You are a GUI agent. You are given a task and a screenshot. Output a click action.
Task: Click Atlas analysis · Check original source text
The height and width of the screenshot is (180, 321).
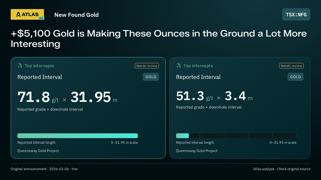[282, 169]
